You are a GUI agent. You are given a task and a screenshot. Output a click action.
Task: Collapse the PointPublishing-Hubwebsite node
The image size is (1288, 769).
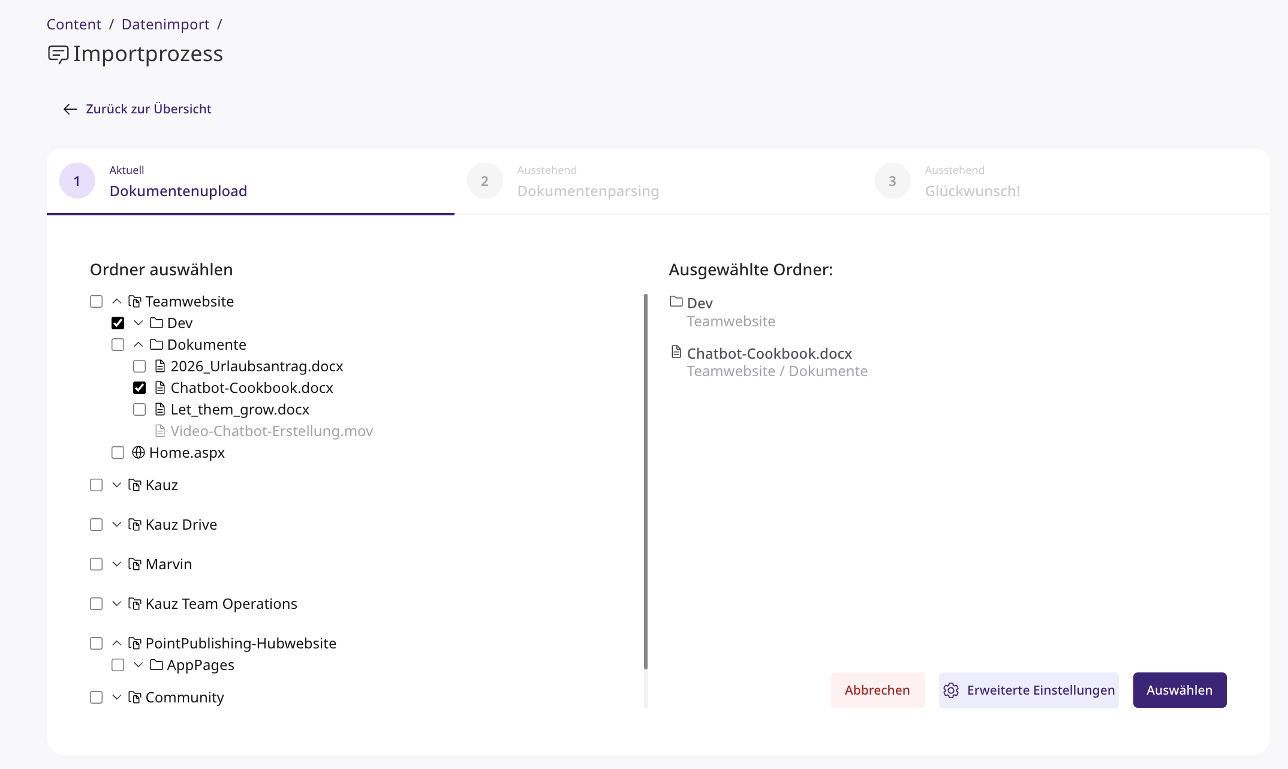[117, 643]
